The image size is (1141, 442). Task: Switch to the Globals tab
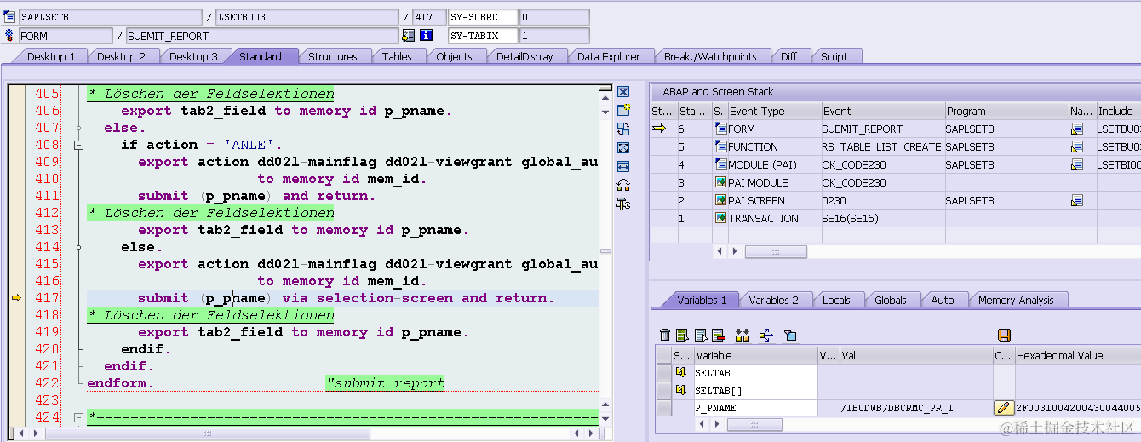point(891,300)
